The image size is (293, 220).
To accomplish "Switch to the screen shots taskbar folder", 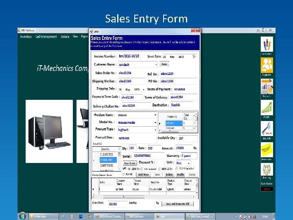I will click(x=44, y=216).
